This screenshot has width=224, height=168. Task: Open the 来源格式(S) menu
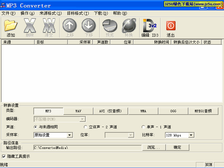coord(51,13)
